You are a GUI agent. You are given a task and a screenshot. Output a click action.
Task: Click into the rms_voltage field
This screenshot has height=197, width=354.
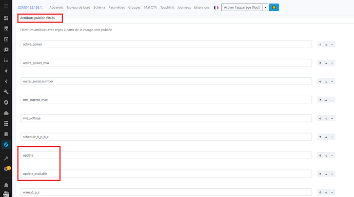click(x=166, y=118)
